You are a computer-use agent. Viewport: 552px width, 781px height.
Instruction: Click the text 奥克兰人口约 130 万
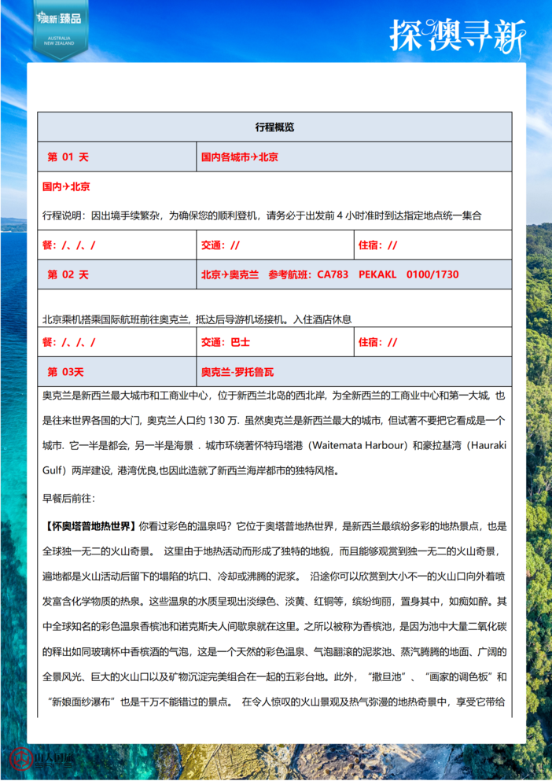pyautogui.click(x=193, y=420)
